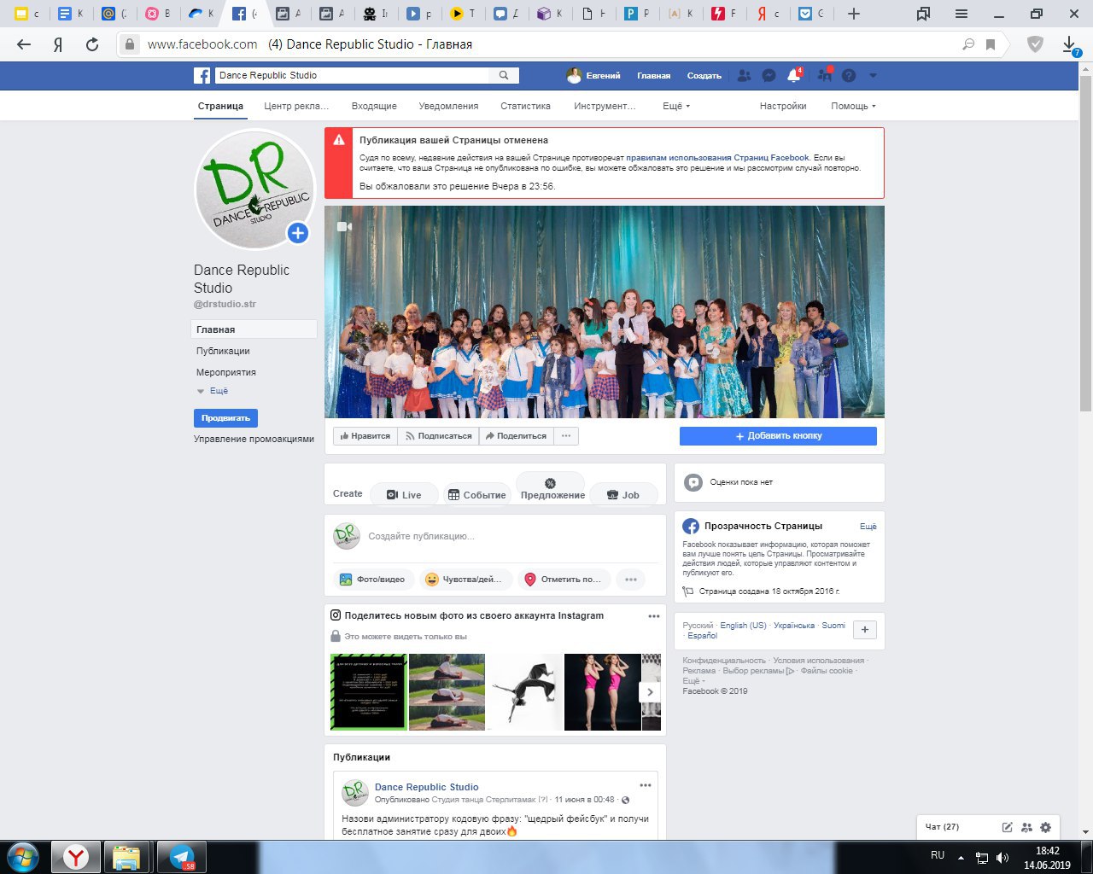Click create group icon in chat bar

1026,827
